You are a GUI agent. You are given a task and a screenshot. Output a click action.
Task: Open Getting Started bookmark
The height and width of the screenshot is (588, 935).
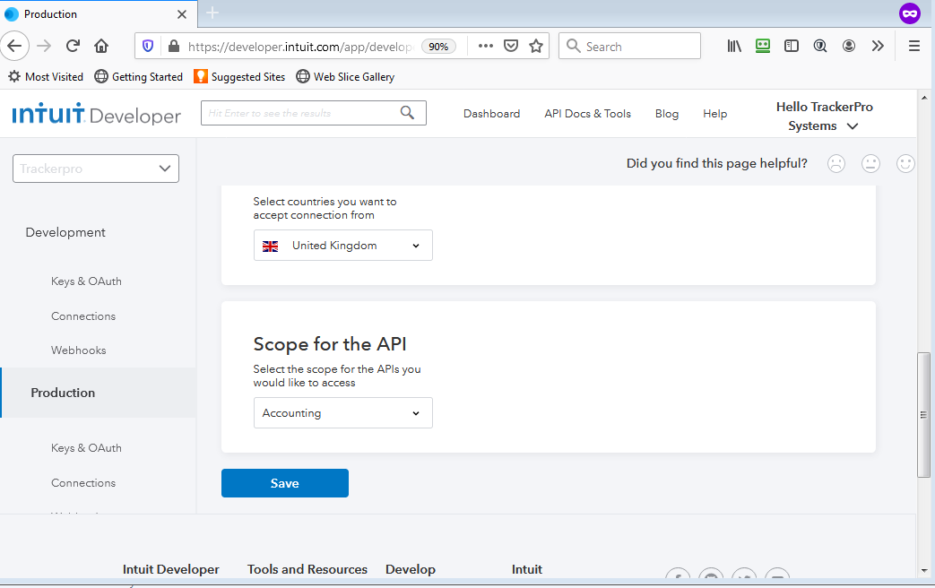pos(139,76)
